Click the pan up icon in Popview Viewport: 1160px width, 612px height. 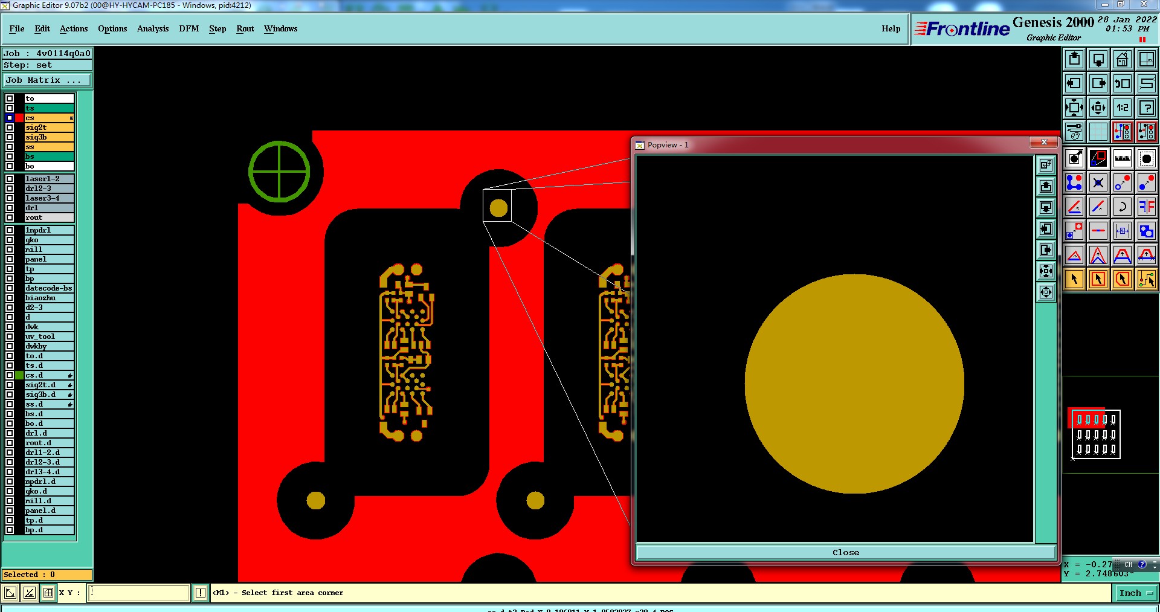1046,186
